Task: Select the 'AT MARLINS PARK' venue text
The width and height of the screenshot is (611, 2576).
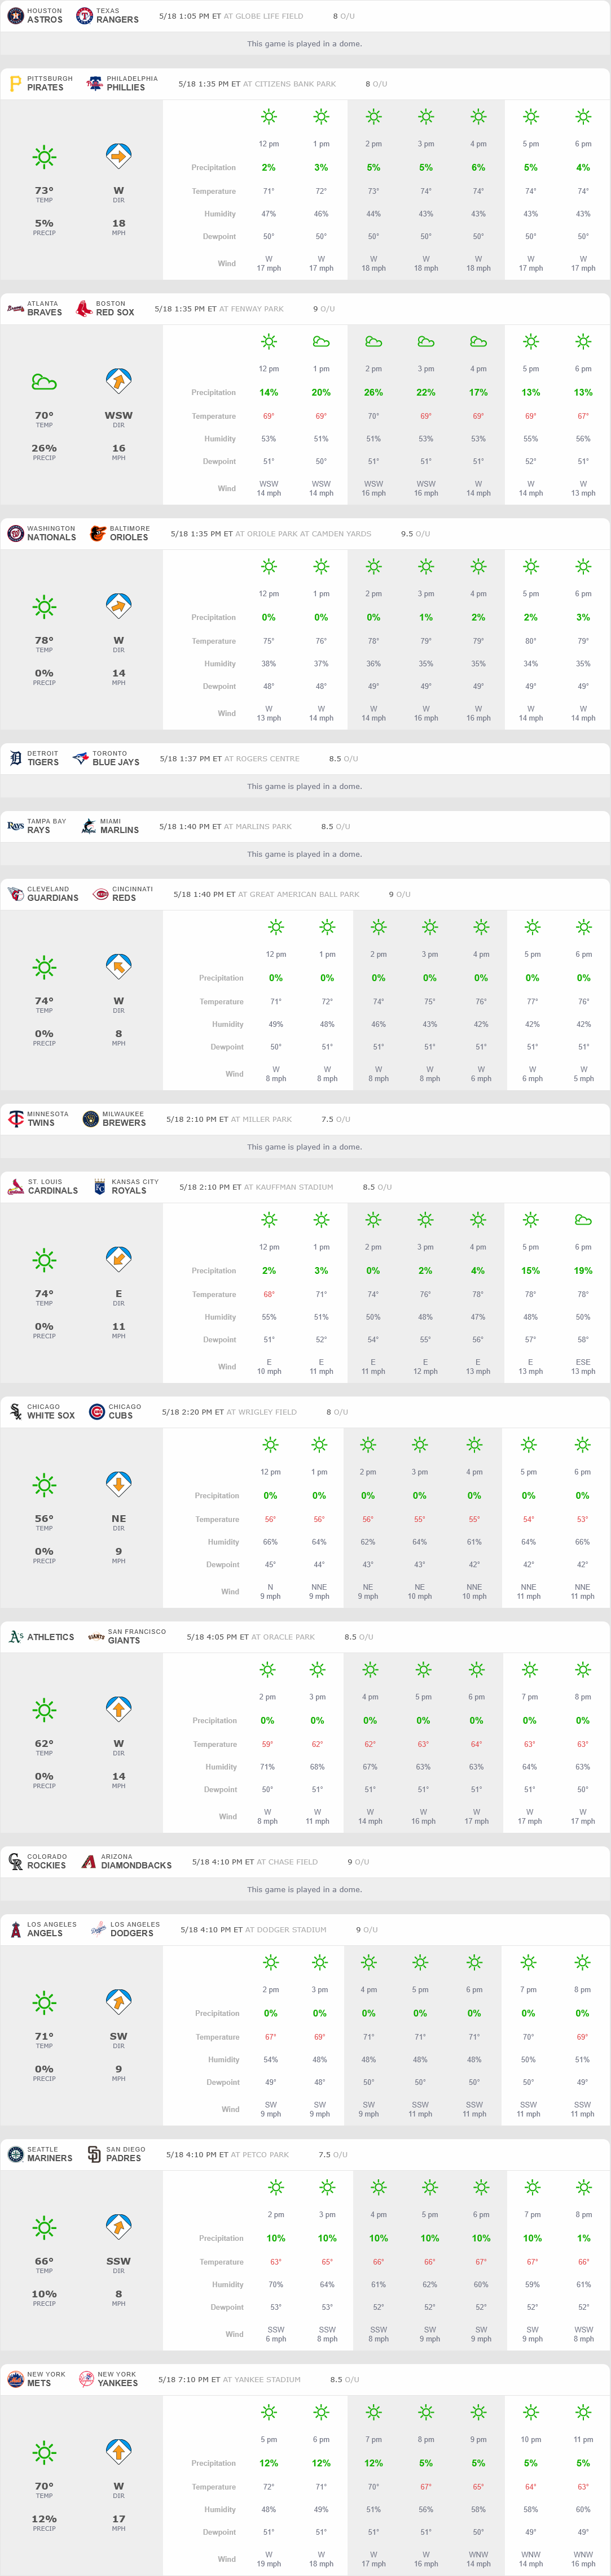Action: point(258,827)
